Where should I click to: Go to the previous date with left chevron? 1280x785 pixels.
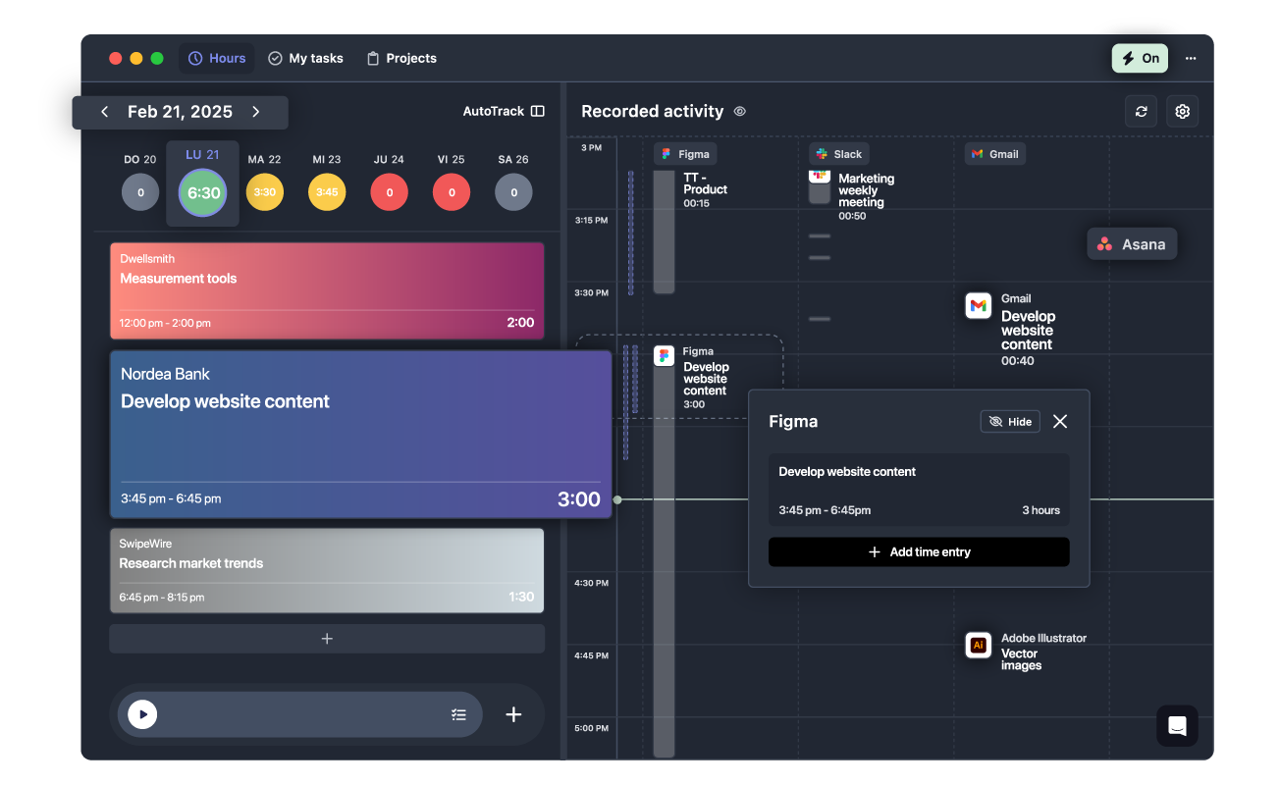tap(104, 111)
